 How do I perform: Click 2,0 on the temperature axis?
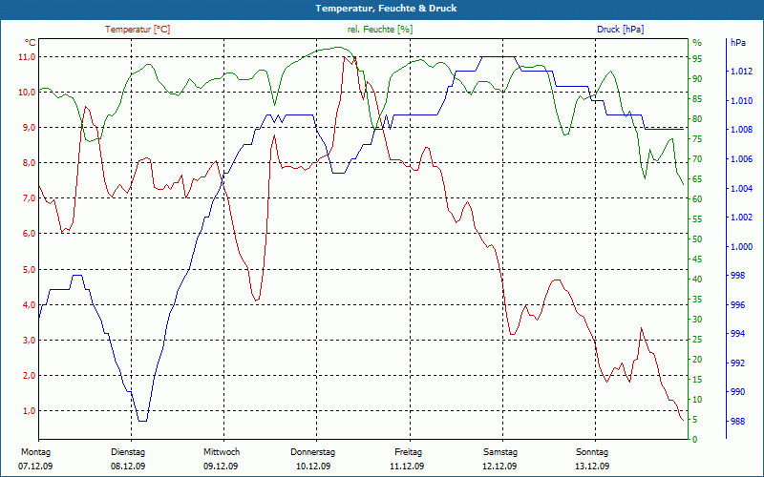tap(29, 375)
